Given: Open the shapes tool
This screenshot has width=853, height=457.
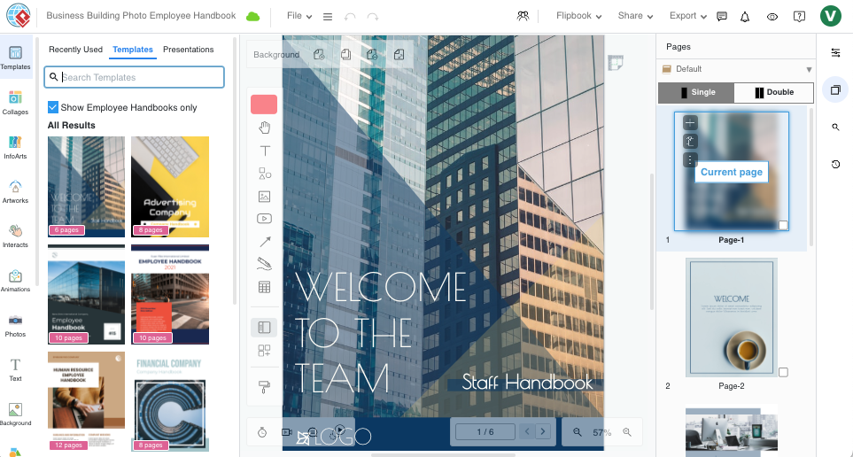Looking at the screenshot, I should tap(264, 174).
